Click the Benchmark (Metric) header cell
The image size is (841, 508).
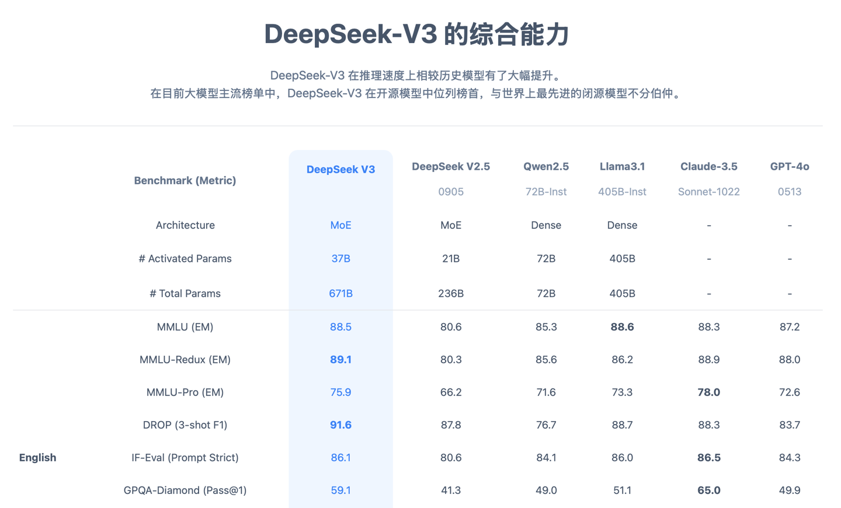coord(185,181)
